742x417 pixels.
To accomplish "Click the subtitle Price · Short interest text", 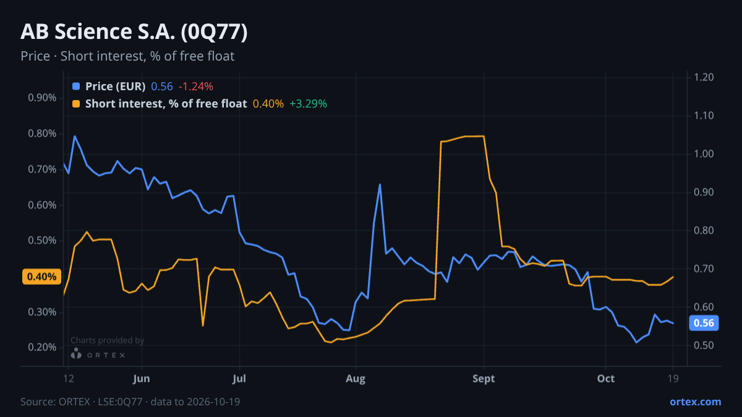I will [x=127, y=56].
